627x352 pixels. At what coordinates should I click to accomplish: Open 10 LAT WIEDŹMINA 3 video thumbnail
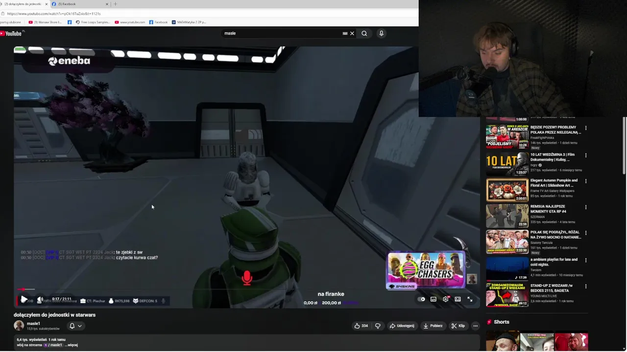(507, 164)
